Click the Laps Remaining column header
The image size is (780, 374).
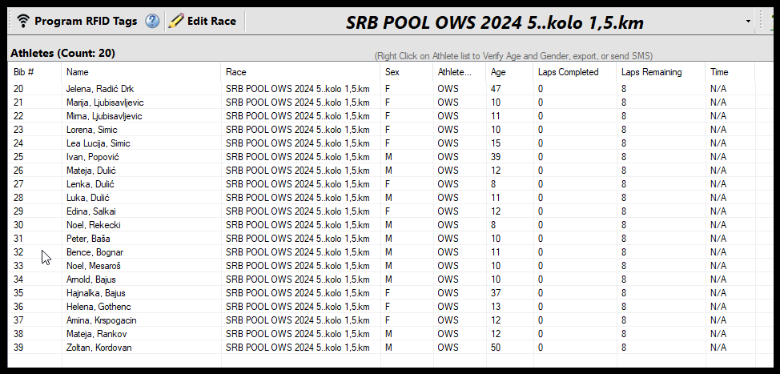[651, 72]
